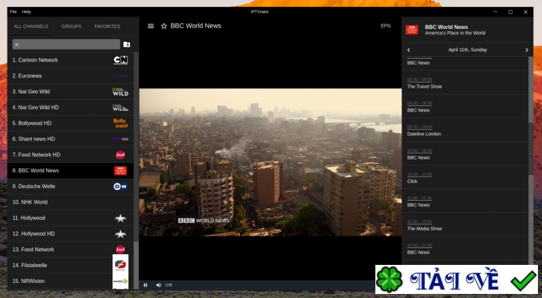Open BBC News 11:00 - 11:30 entry

465,201
